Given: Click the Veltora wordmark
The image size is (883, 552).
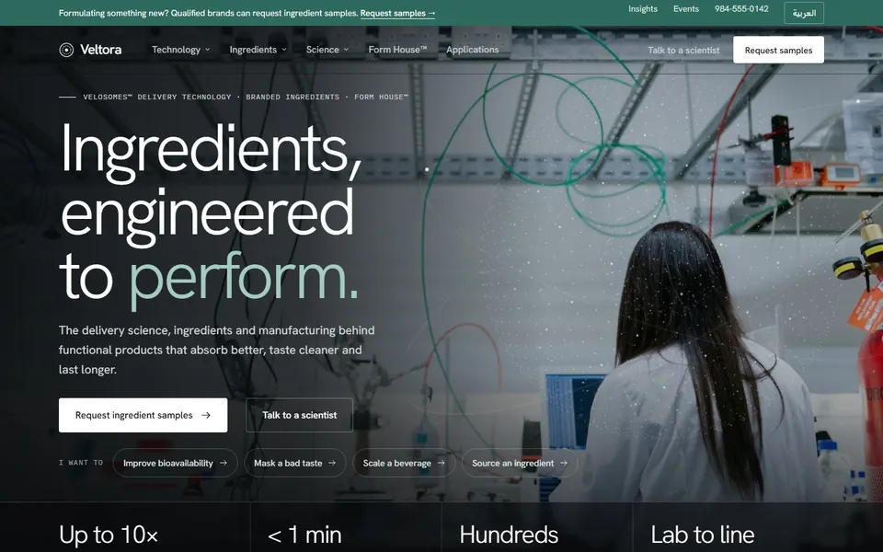Looking at the screenshot, I should coord(101,50).
